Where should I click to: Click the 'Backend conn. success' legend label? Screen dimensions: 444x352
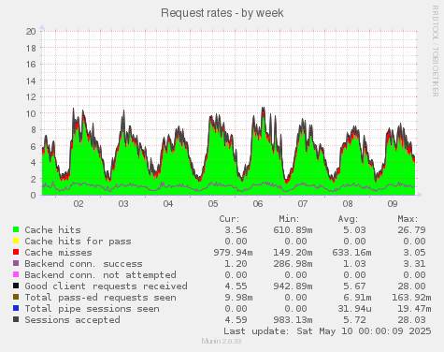pos(83,264)
